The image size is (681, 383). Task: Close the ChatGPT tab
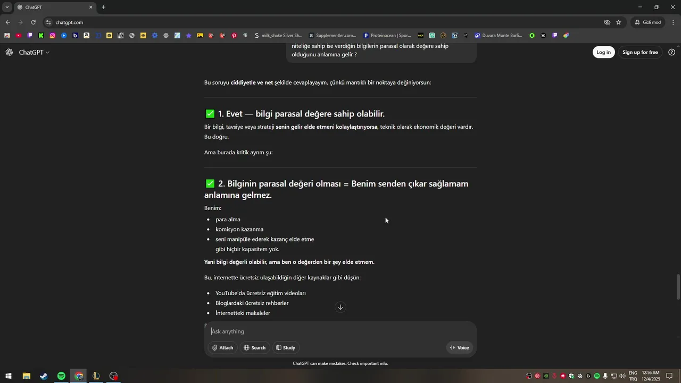[90, 7]
